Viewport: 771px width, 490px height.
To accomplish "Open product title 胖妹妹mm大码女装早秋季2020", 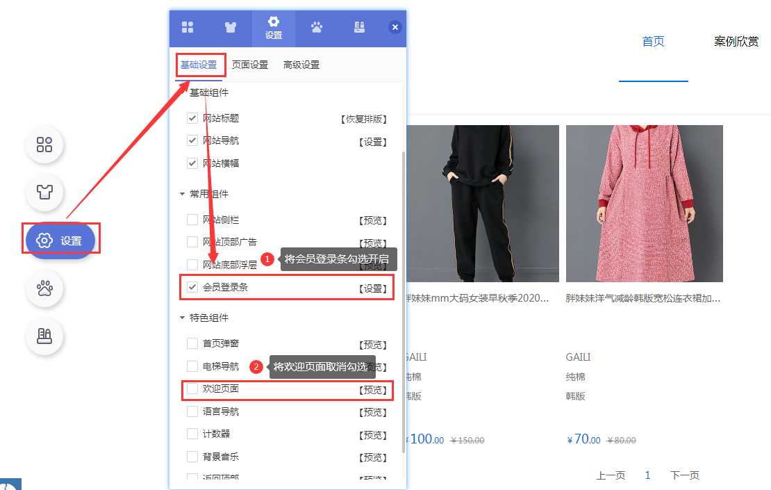I will (477, 298).
